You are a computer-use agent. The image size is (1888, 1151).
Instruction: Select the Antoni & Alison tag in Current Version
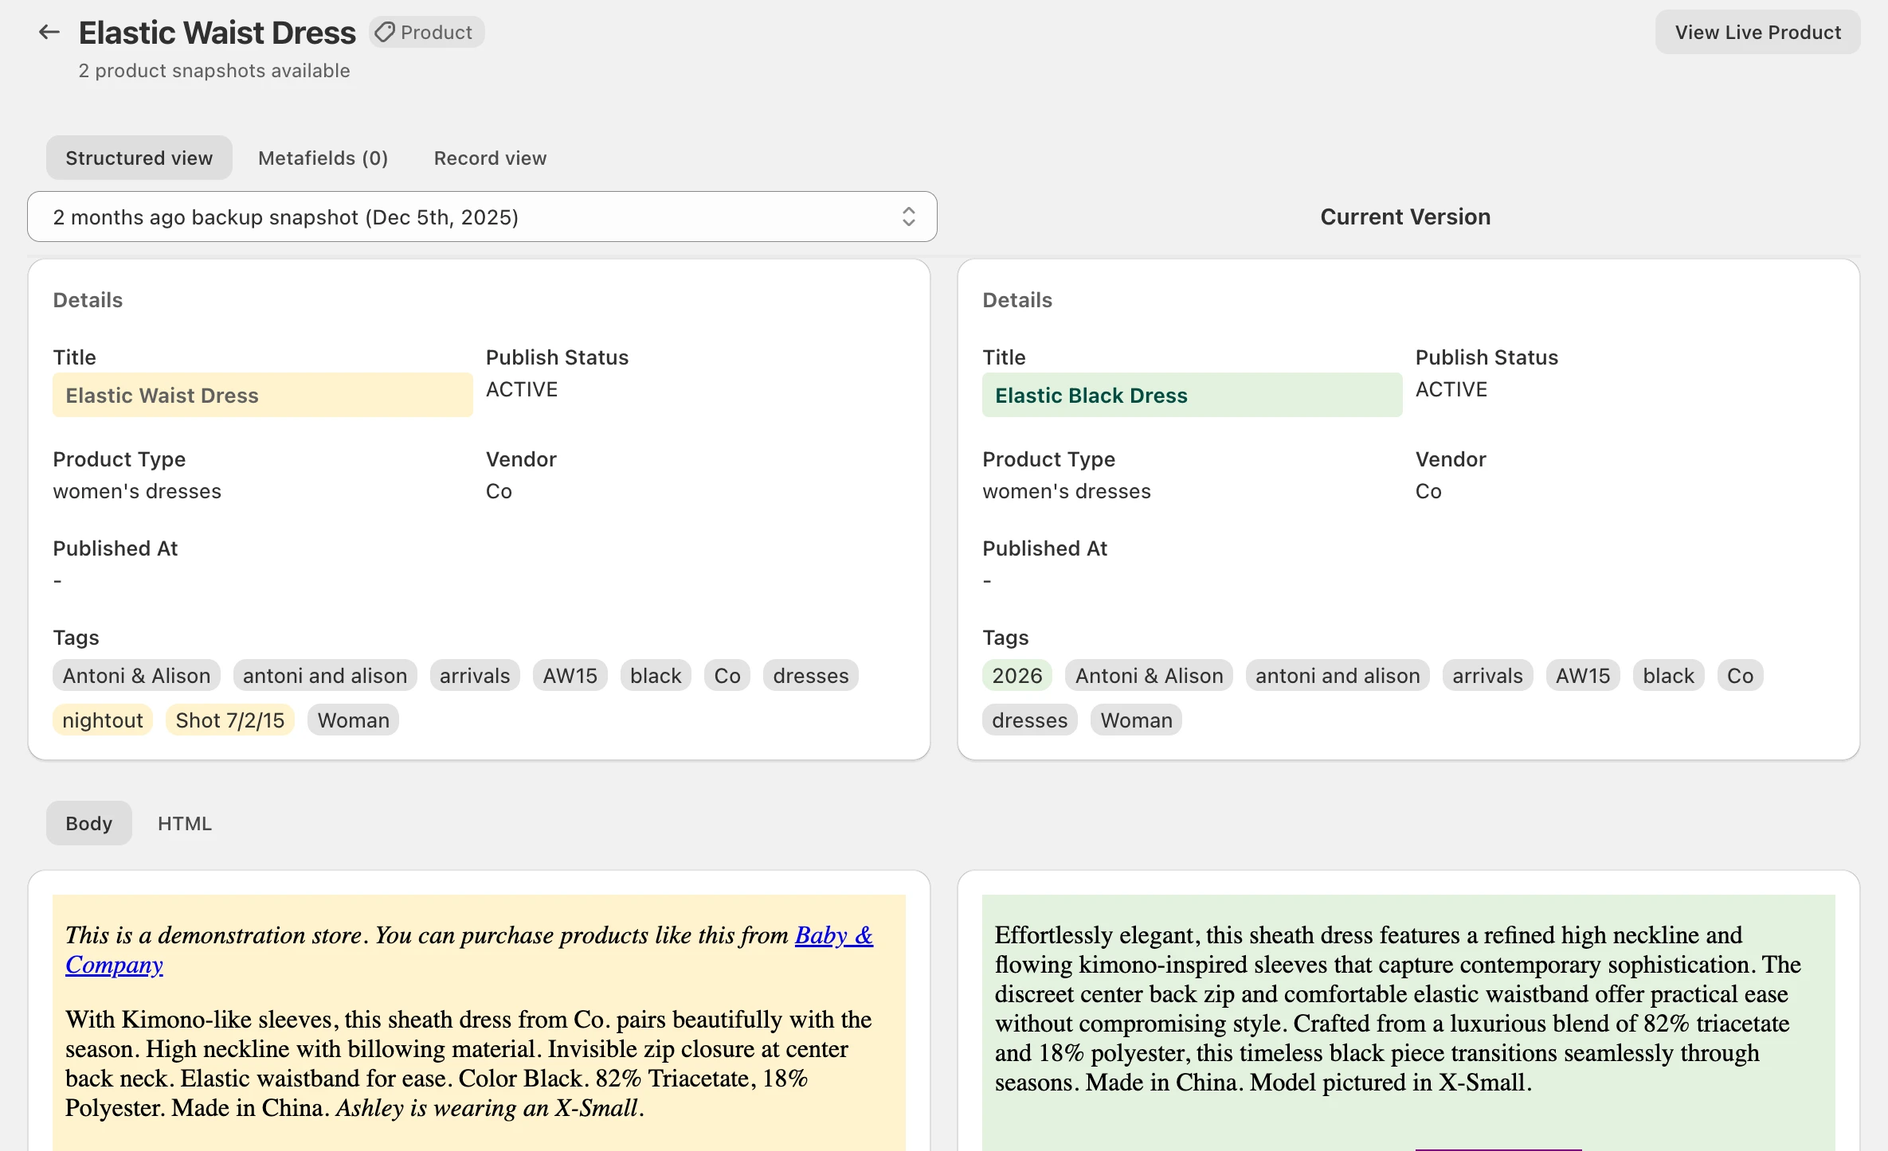[1149, 675]
